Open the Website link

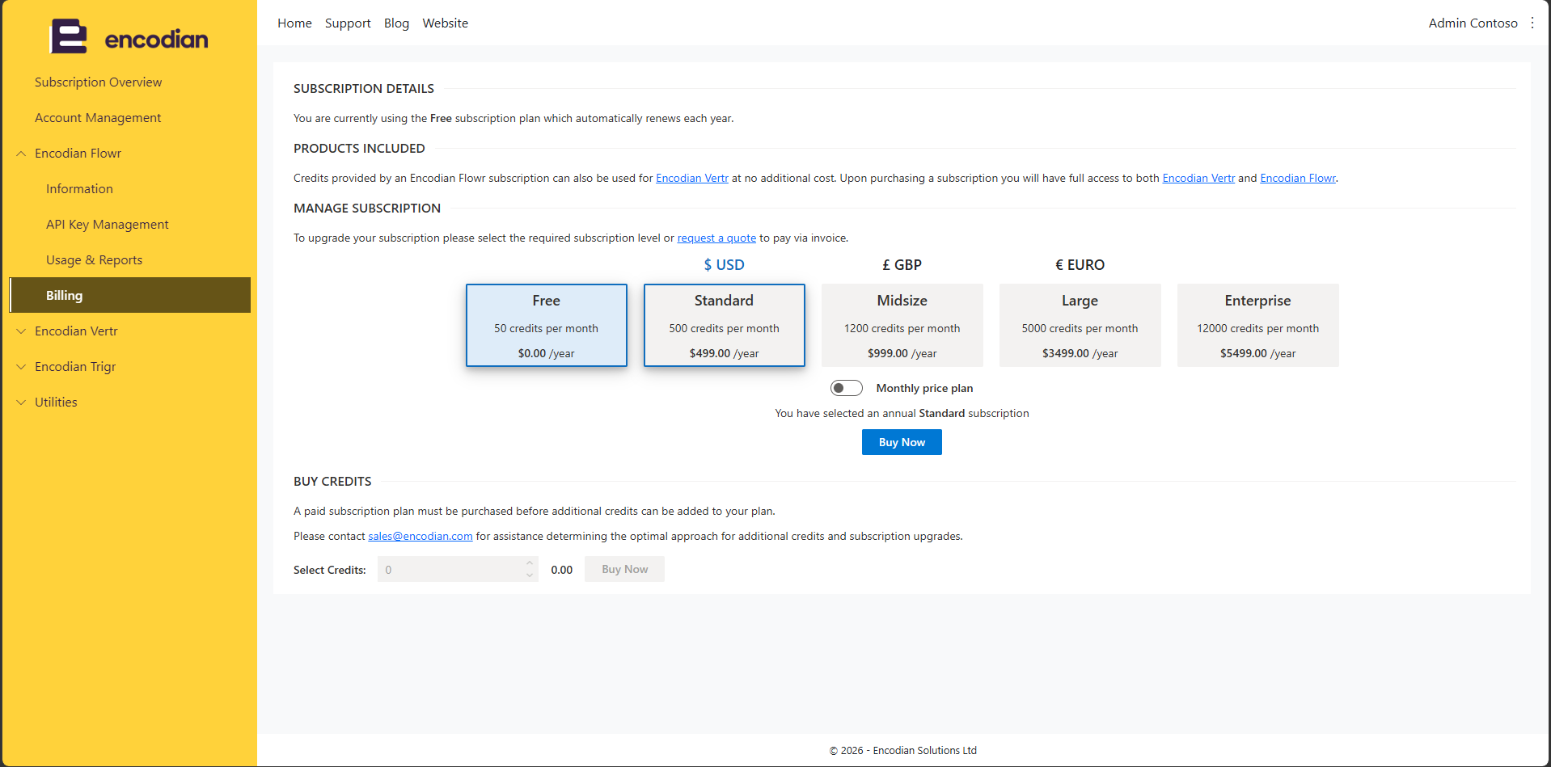[446, 23]
